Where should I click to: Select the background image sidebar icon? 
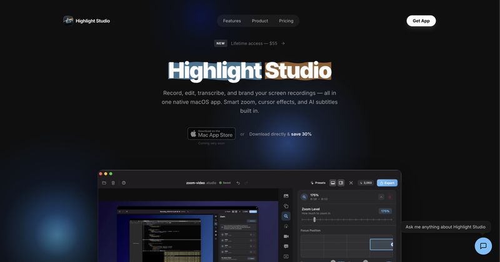[x=286, y=196]
